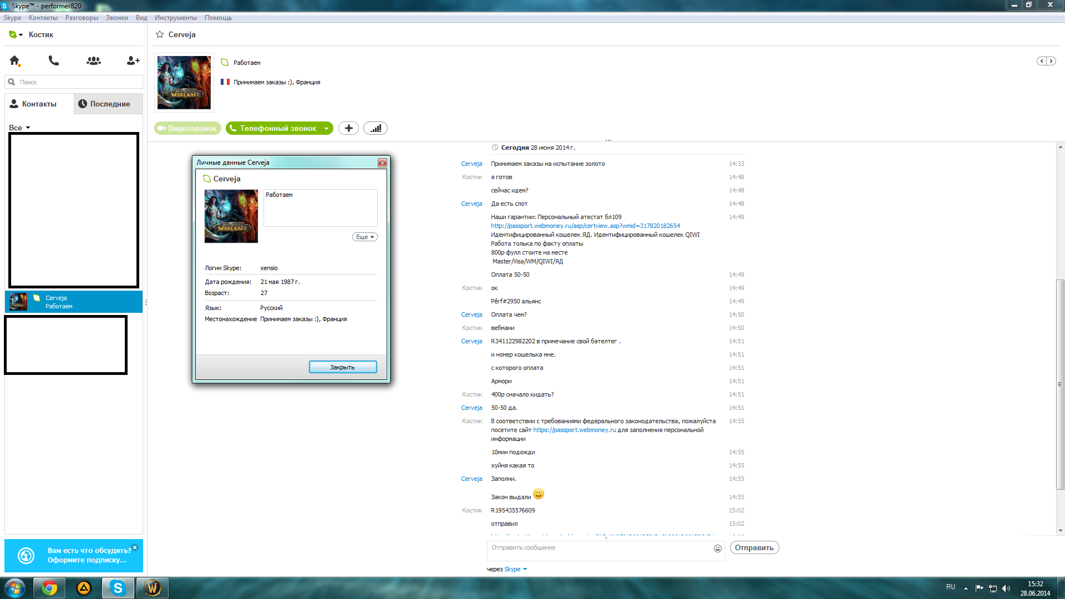Close the Личные данные Cerveja dialog
The image size is (1065, 599).
point(382,163)
